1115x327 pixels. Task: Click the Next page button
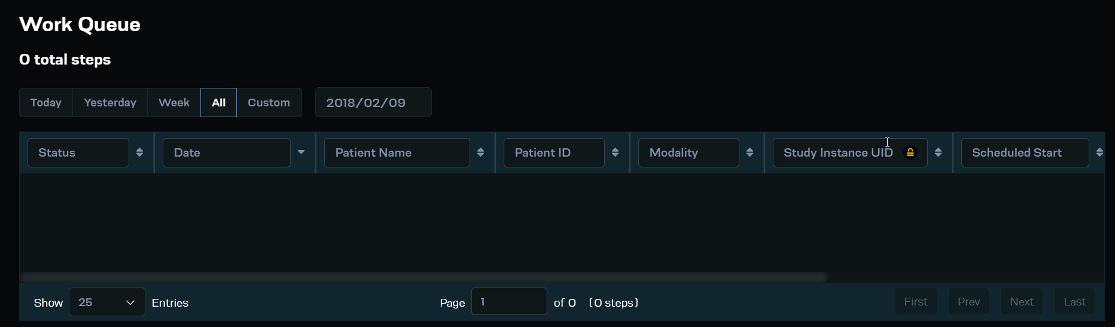[1021, 302]
